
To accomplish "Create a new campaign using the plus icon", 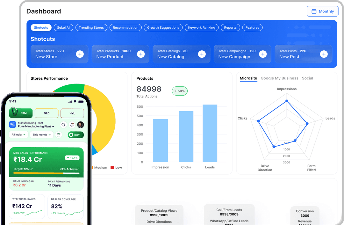I will click(263, 54).
